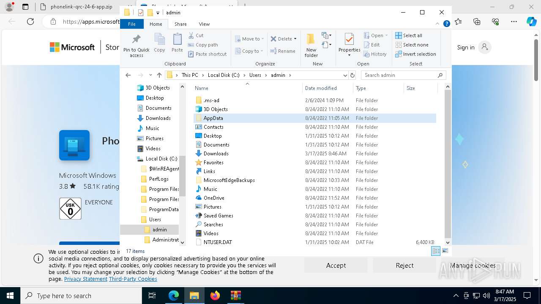Select Downloads in navigation pane
This screenshot has height=304, width=541.
[x=158, y=118]
